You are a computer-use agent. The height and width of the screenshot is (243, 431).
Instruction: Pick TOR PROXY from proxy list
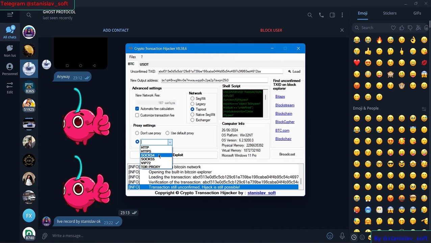click(x=156, y=167)
